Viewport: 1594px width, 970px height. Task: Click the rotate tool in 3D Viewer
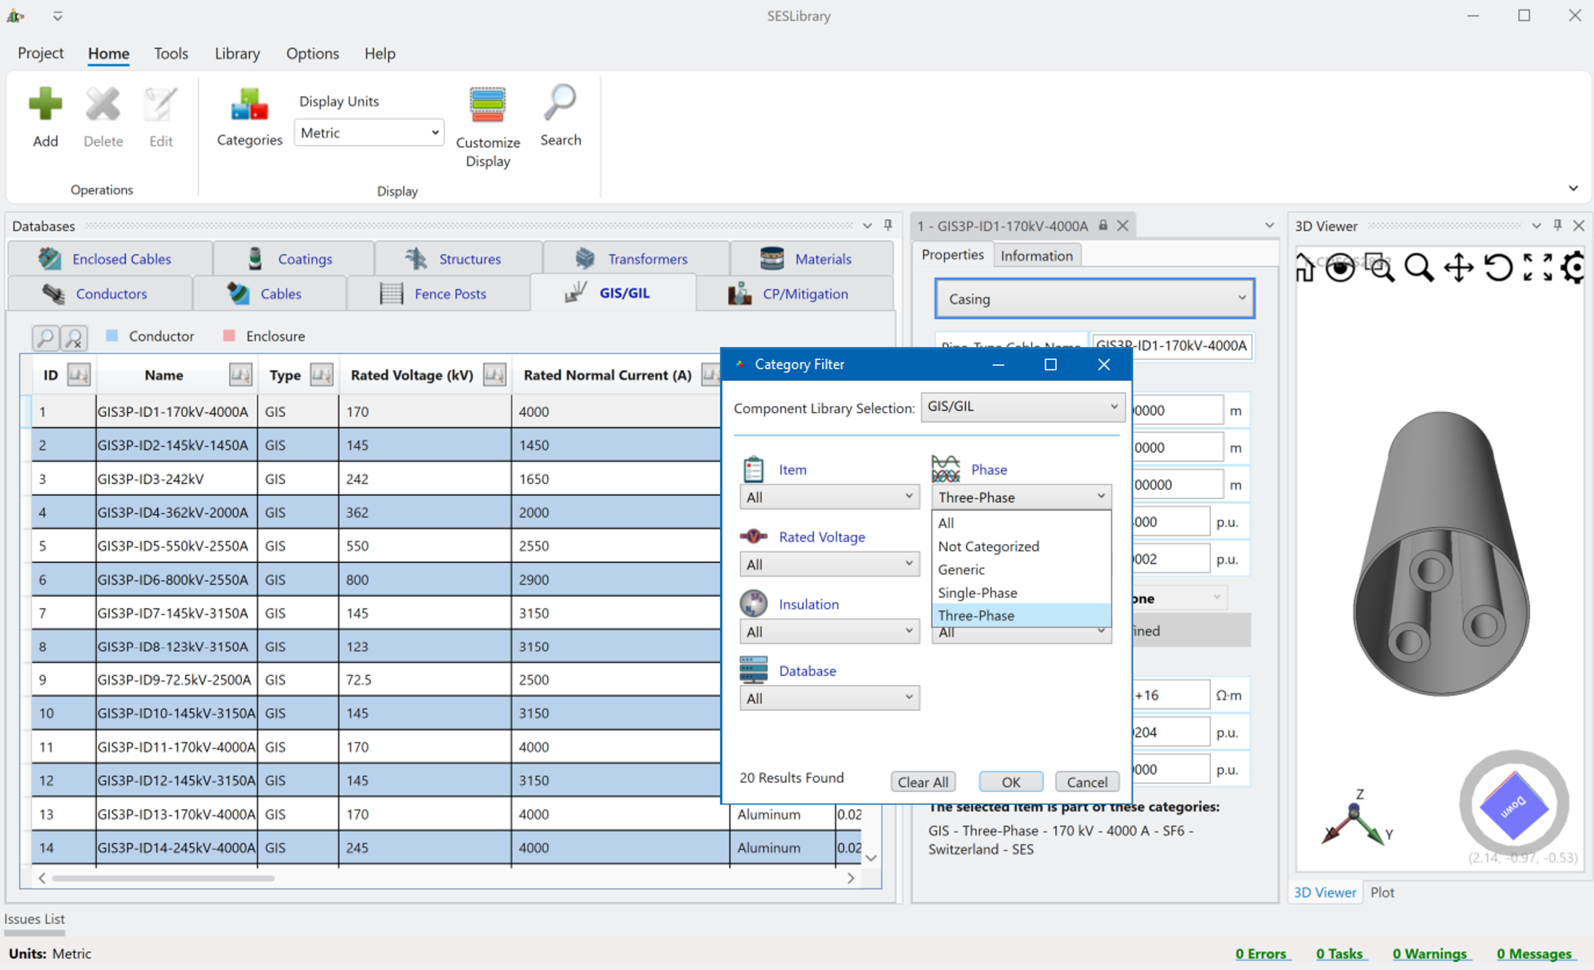click(1498, 267)
